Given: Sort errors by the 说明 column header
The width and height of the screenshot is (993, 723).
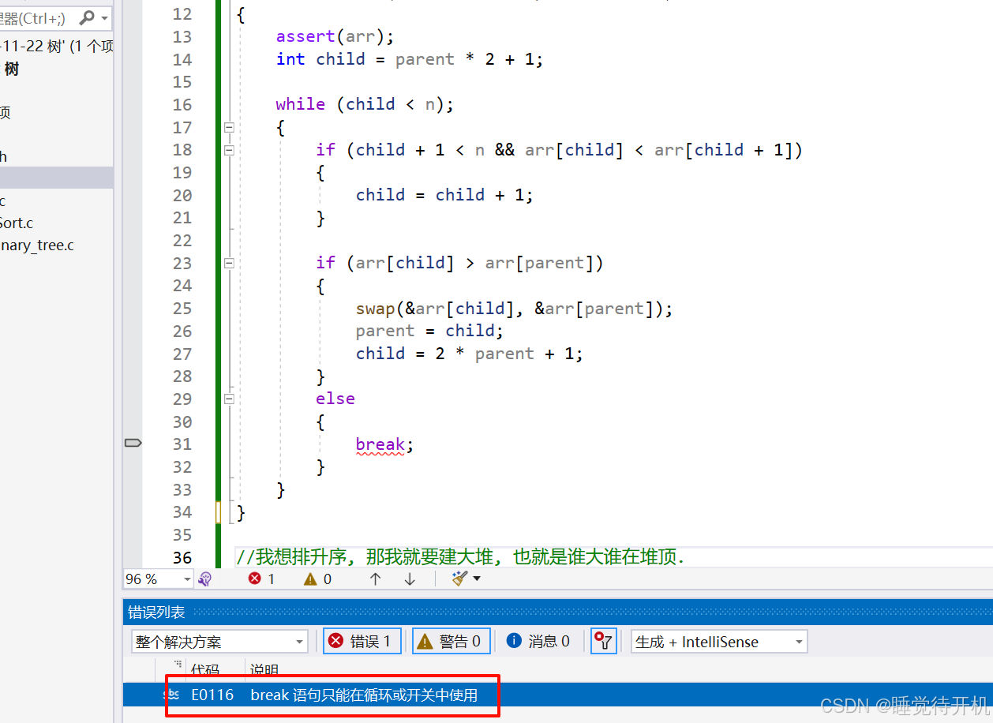Looking at the screenshot, I should coord(264,669).
